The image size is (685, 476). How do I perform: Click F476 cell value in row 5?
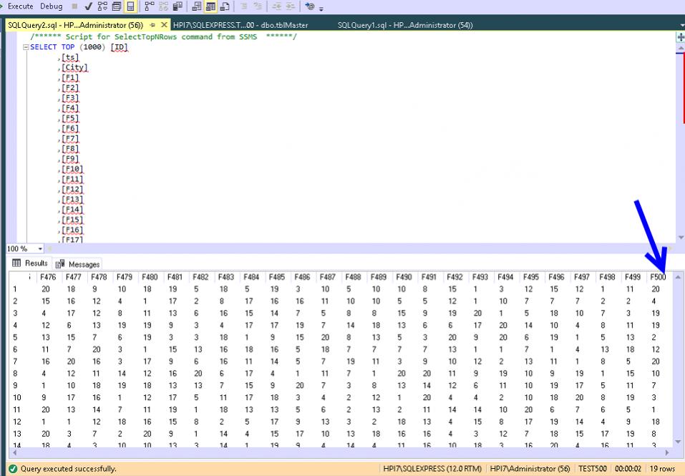tap(46, 337)
